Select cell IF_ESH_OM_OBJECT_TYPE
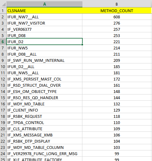The width and height of the screenshot is (152, 161). (x=44, y=91)
